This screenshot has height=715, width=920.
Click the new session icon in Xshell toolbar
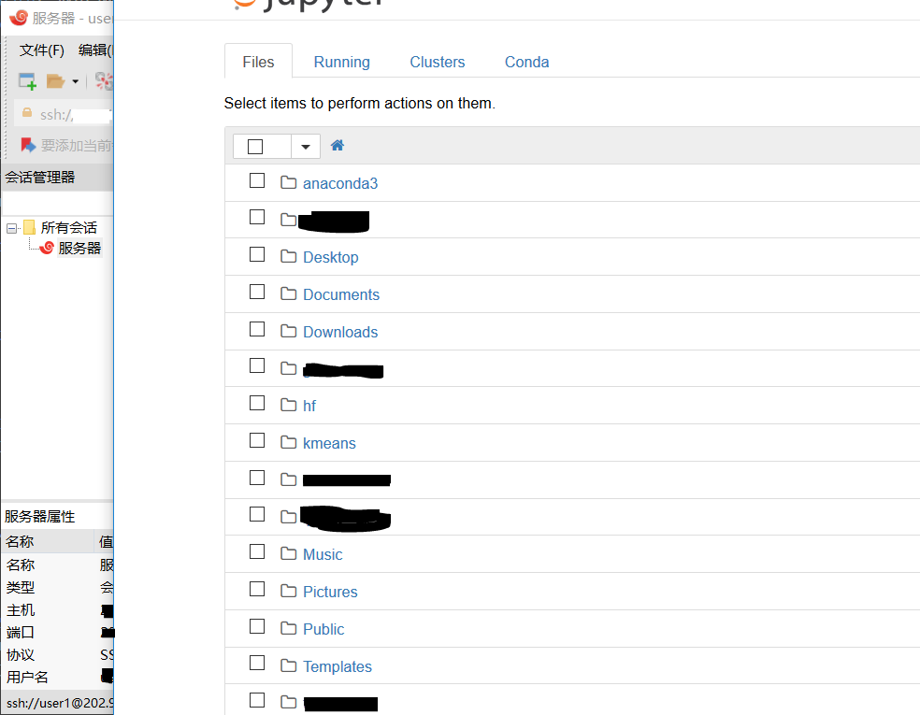click(x=27, y=81)
